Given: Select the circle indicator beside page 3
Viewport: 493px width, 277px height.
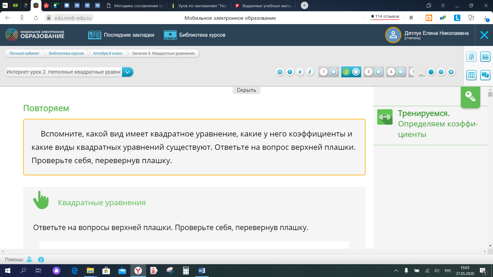Looking at the screenshot, I should (x=378, y=72).
